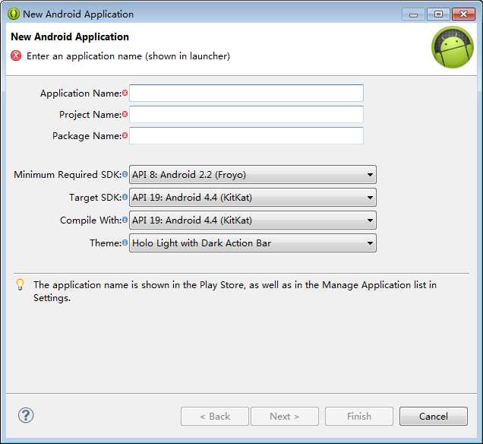The width and height of the screenshot is (483, 444).
Task: Click the 'Package Name:' label text
Action: tap(87, 135)
